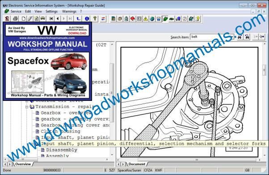Collapse the Transmission - repair tree node
Screen dimensions: 269x175
coord(27,107)
